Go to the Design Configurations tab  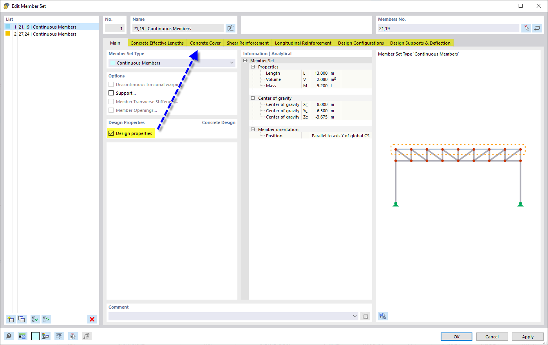(x=361, y=43)
